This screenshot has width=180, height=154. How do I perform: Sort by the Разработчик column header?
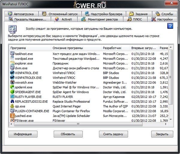[115, 48]
